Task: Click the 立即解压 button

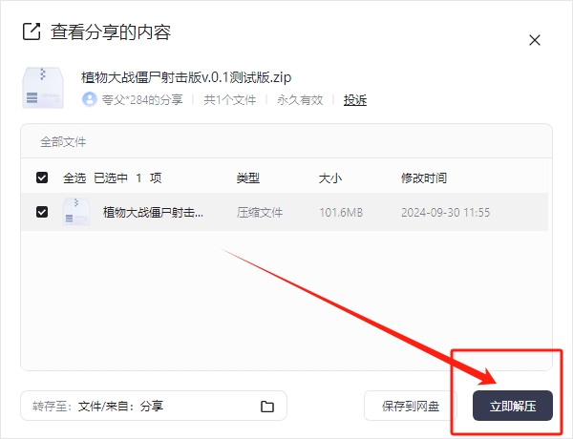Action: (x=513, y=407)
